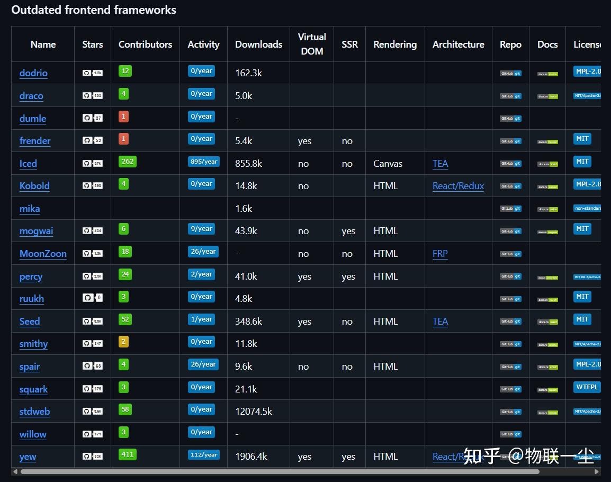Click the Downloads column header
The height and width of the screenshot is (482, 611).
click(259, 44)
